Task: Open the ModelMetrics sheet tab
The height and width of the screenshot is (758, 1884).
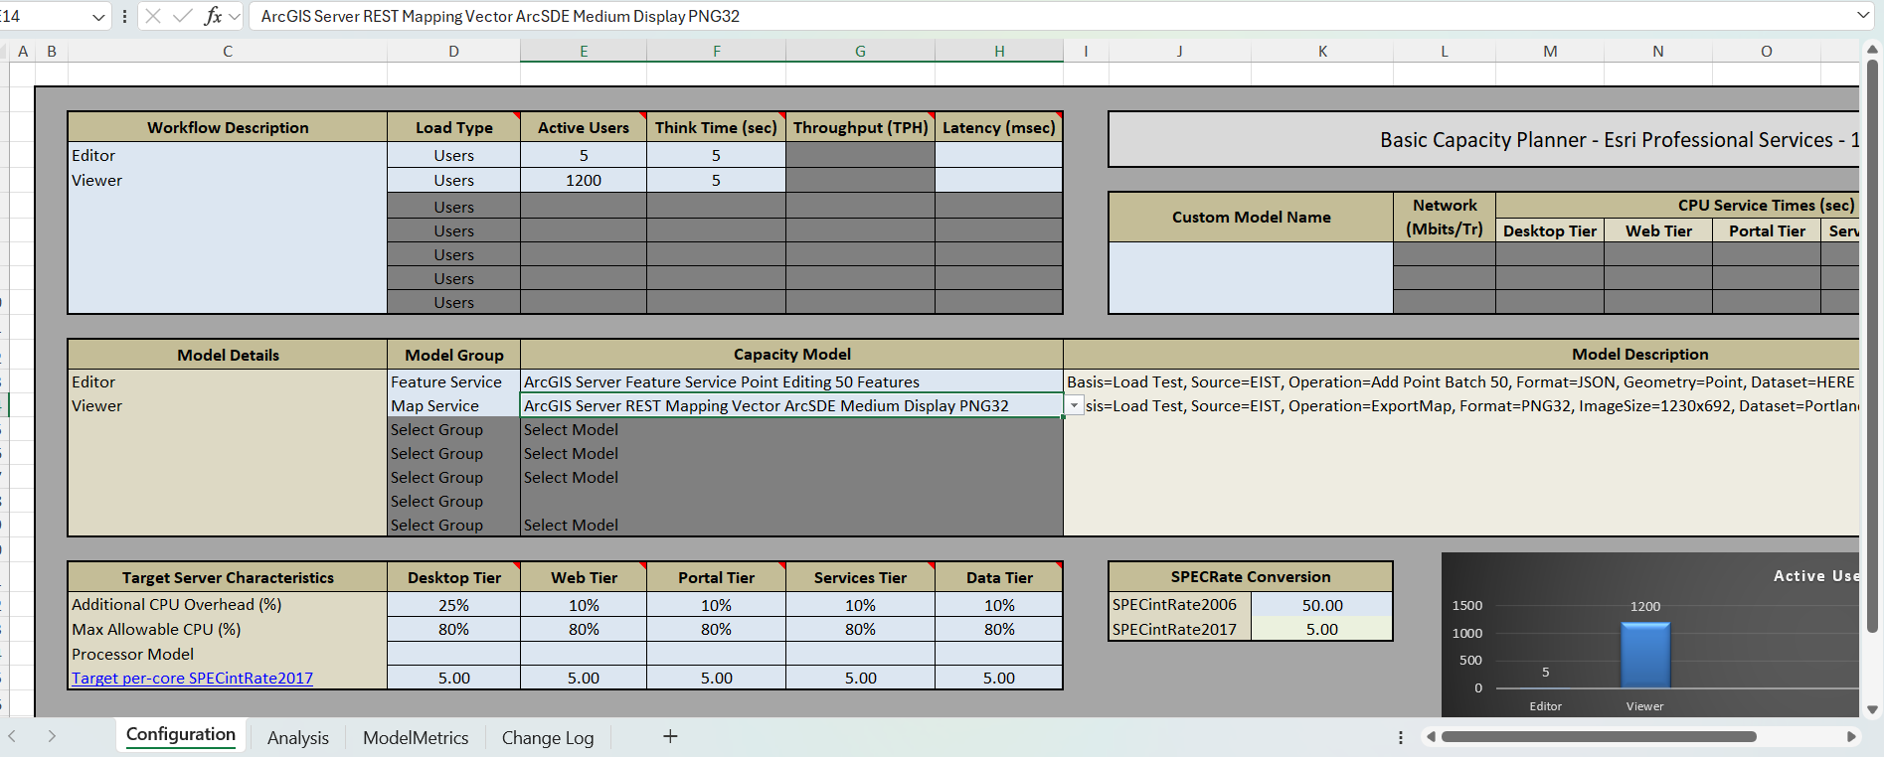Action: (416, 737)
